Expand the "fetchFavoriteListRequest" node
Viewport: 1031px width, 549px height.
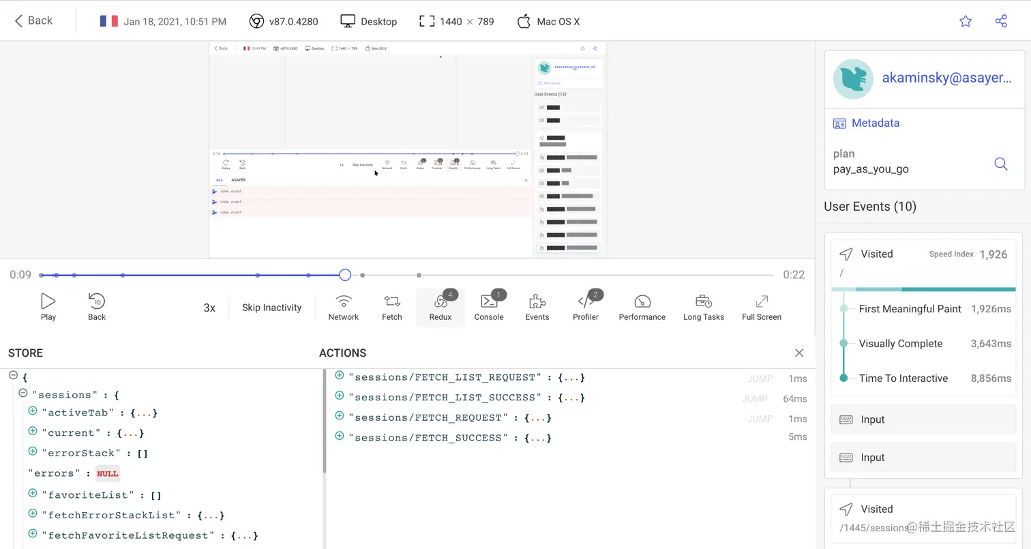coord(32,534)
